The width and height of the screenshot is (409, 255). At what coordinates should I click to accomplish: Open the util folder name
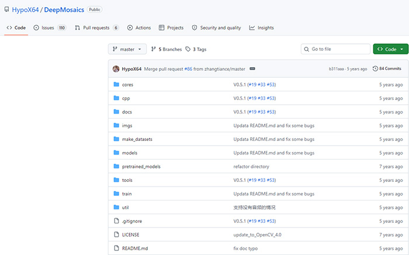[x=125, y=207]
